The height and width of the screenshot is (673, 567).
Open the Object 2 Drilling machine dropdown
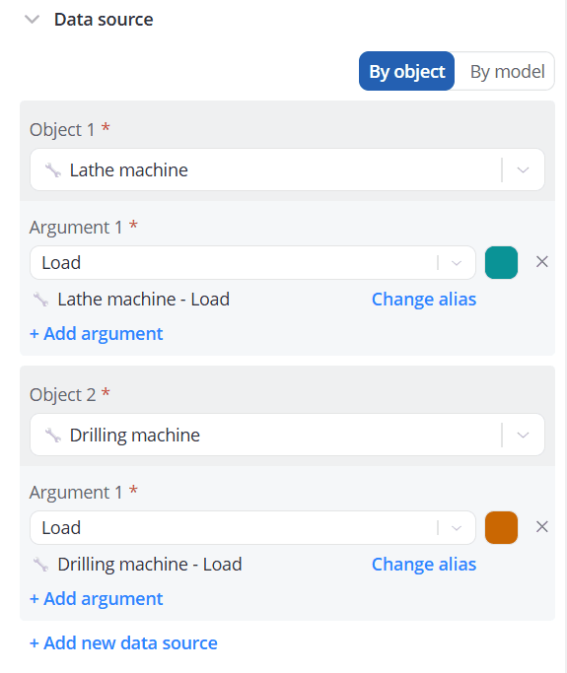coord(287,435)
